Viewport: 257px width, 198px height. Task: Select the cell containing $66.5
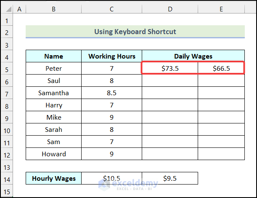click(x=221, y=68)
